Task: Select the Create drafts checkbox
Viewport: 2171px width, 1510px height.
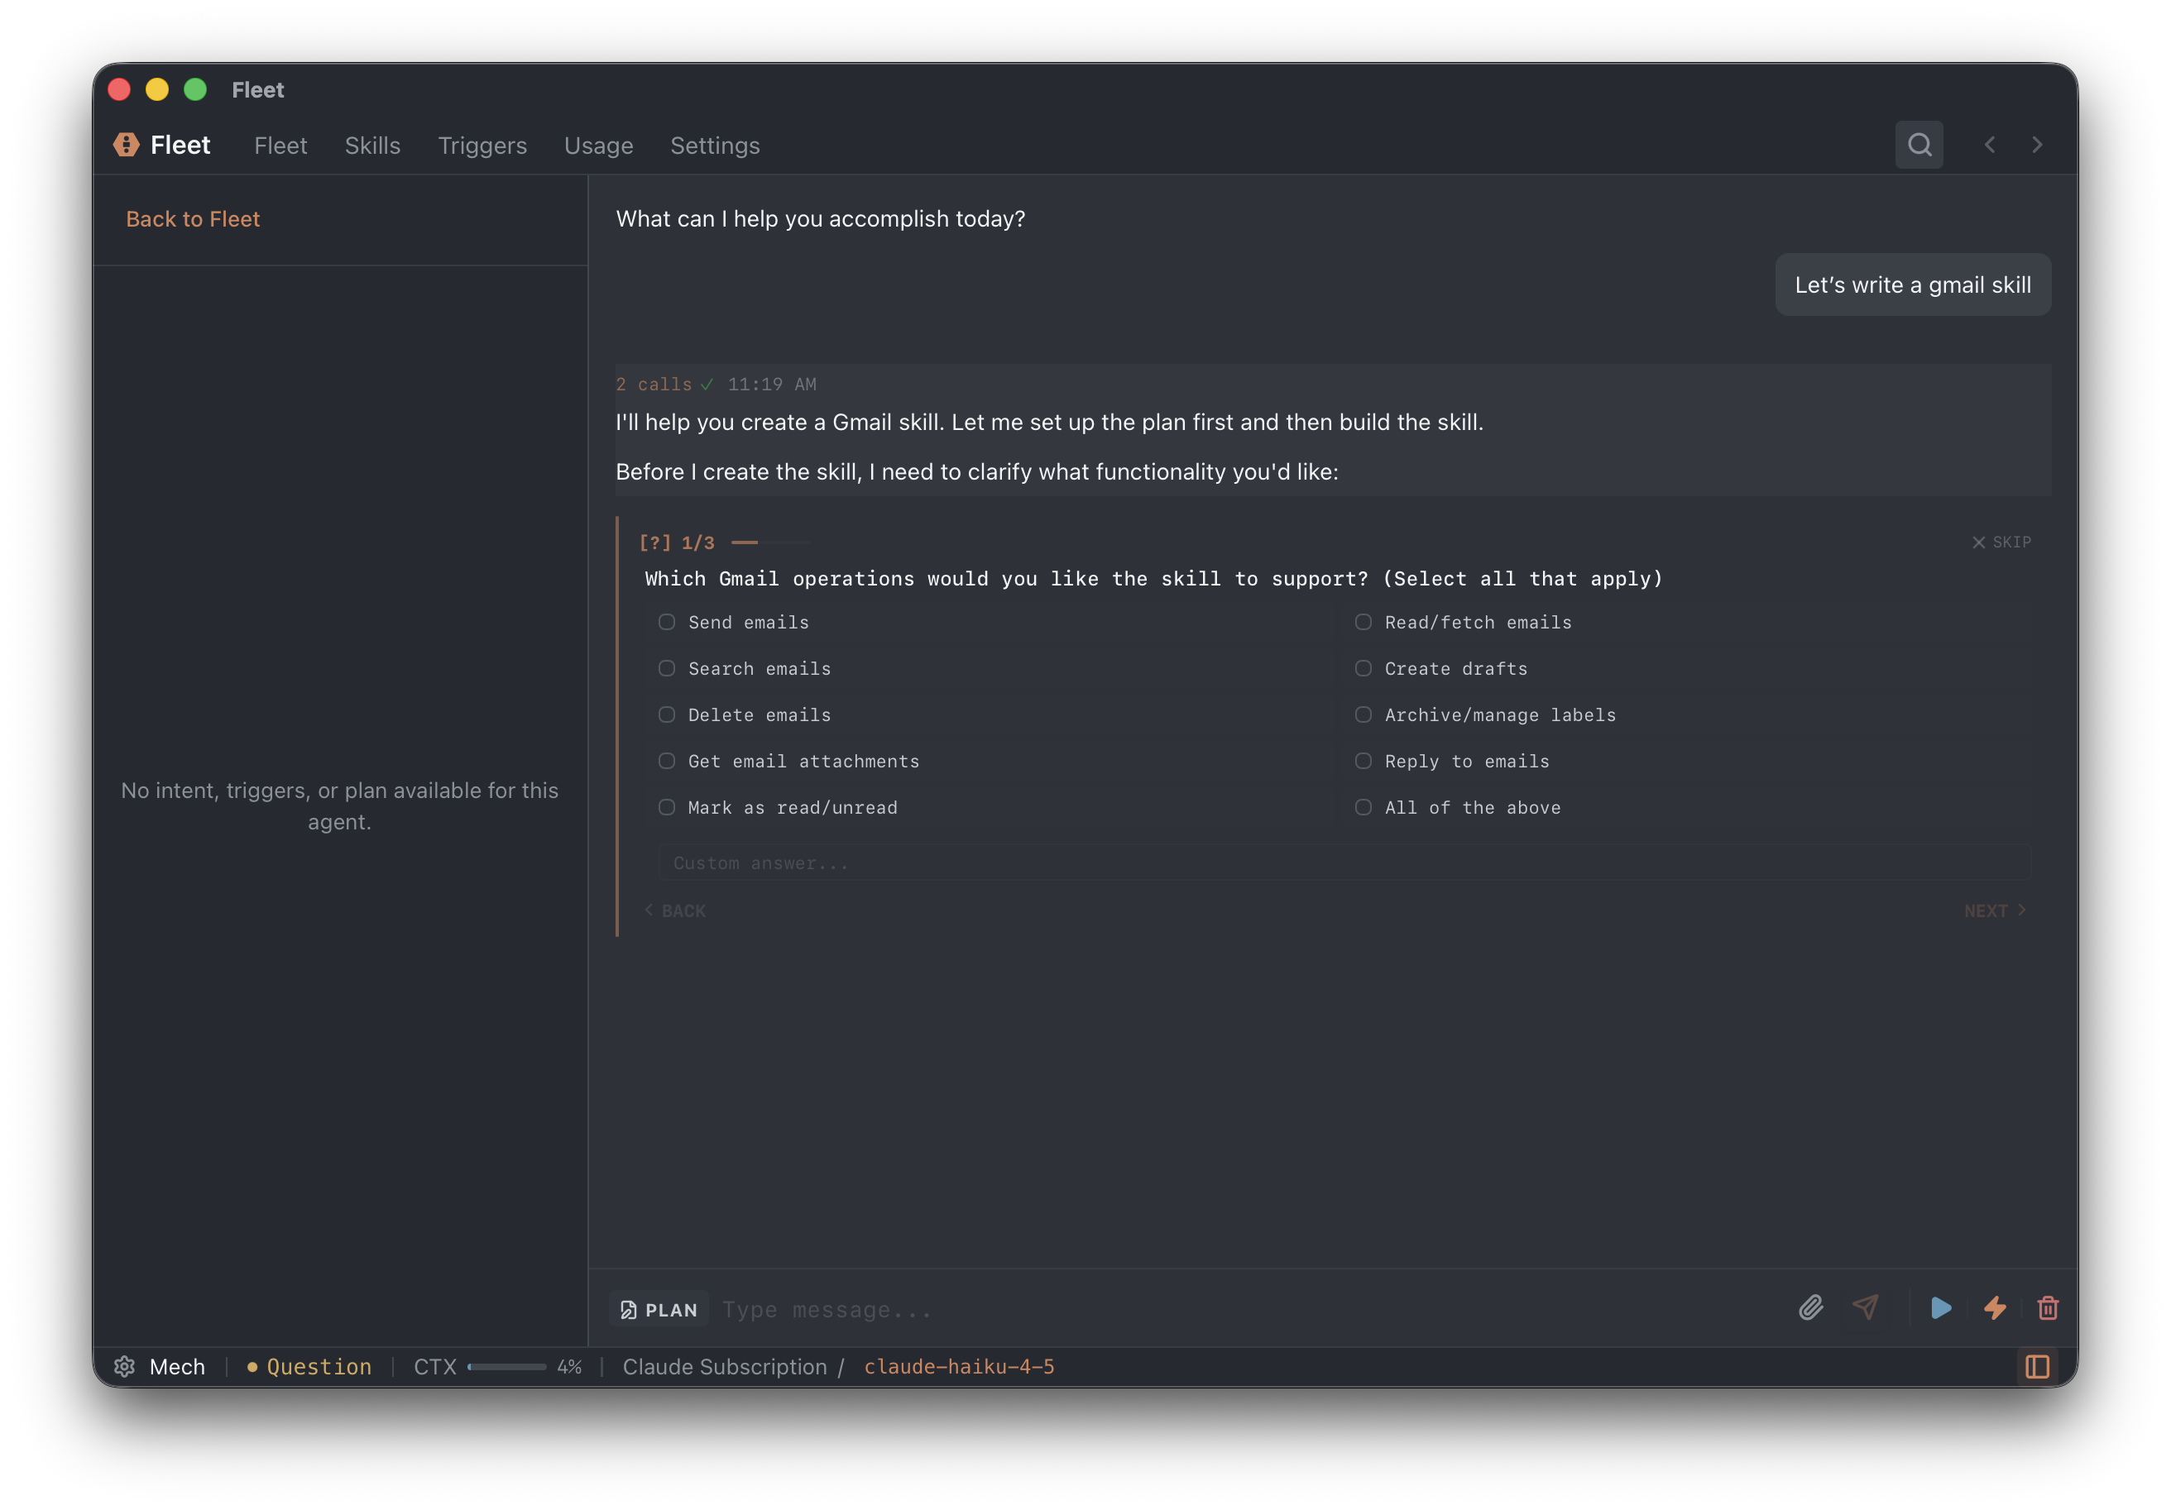Action: pyautogui.click(x=1363, y=668)
